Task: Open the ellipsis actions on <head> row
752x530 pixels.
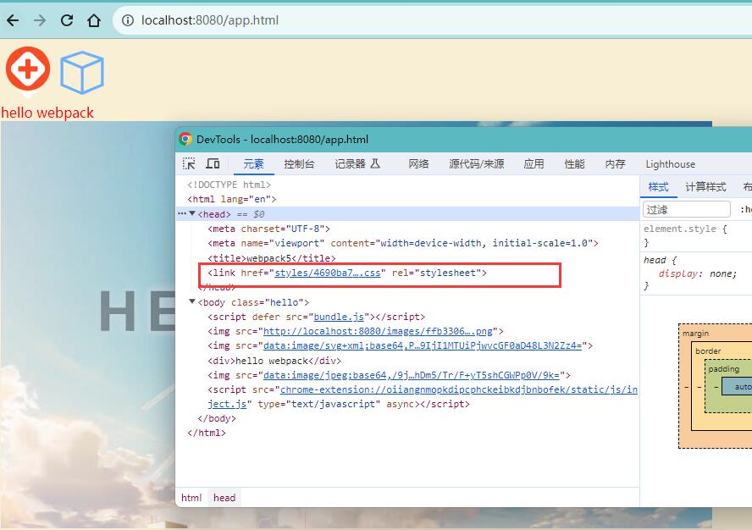Action: 182,213
